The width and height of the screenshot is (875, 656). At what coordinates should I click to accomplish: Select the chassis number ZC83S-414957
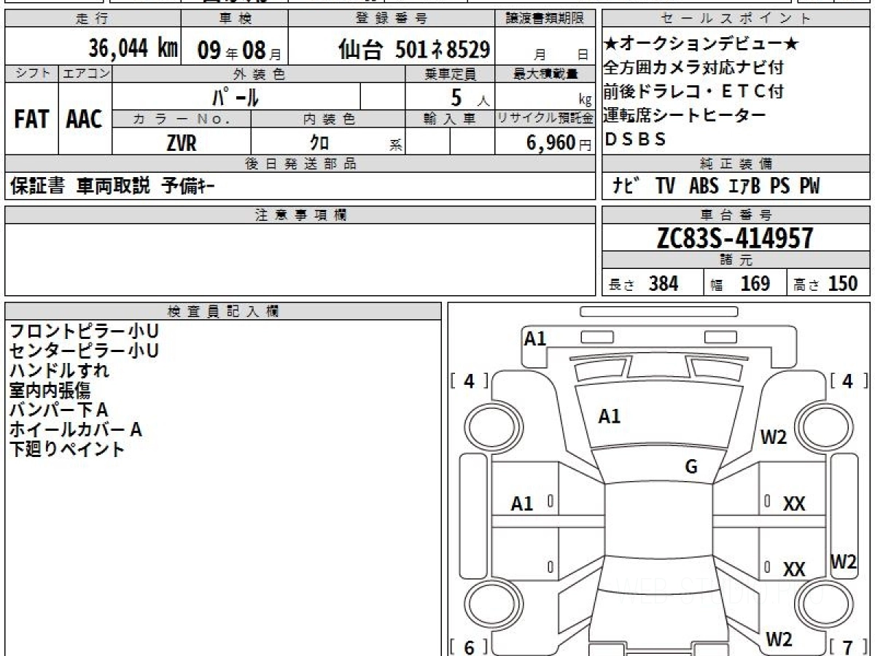[735, 238]
